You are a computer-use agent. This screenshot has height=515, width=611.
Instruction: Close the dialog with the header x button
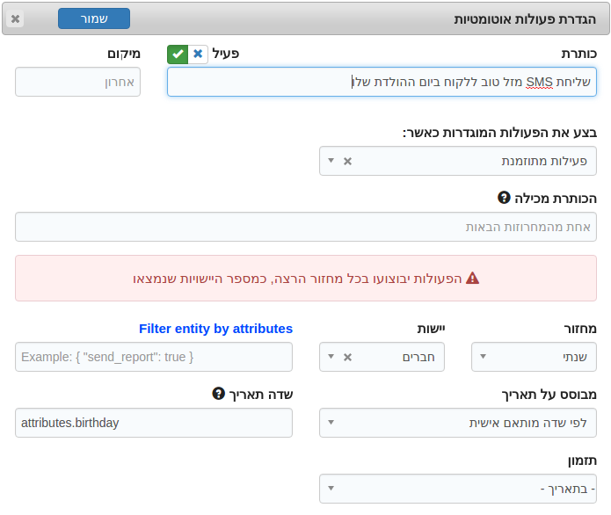pyautogui.click(x=15, y=18)
